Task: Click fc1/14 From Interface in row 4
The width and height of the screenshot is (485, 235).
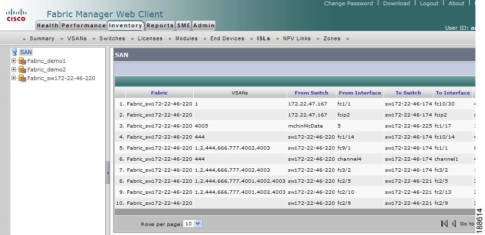Action: (346, 137)
